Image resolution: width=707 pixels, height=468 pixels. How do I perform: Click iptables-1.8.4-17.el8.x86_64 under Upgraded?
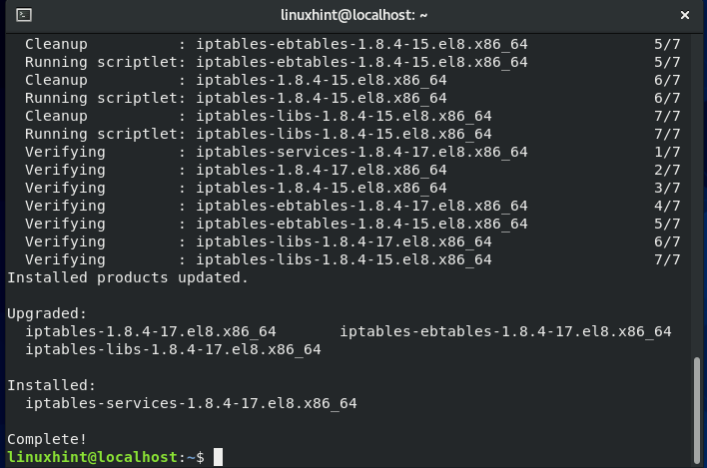(151, 331)
